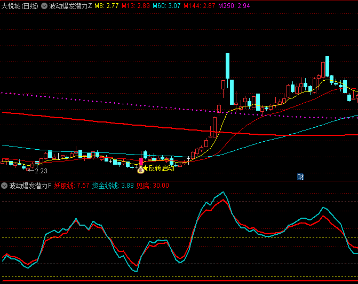The height and width of the screenshot is (284, 358).
Task: Click the 波动爆发潜力F indicator name
Action: (30, 186)
